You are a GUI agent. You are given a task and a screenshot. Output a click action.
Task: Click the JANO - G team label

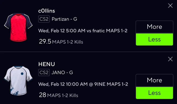pos(62,73)
